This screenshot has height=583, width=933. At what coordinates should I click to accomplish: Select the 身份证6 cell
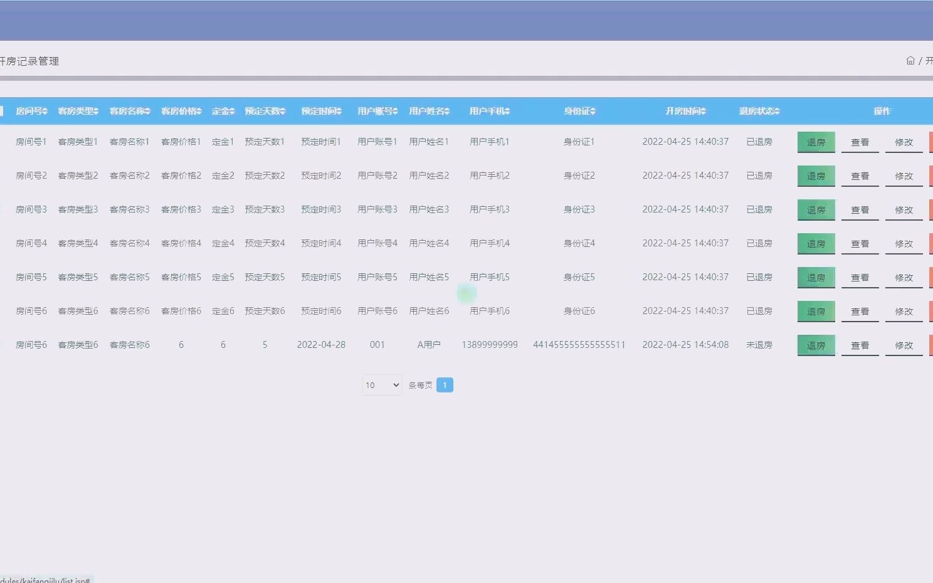[x=579, y=311]
